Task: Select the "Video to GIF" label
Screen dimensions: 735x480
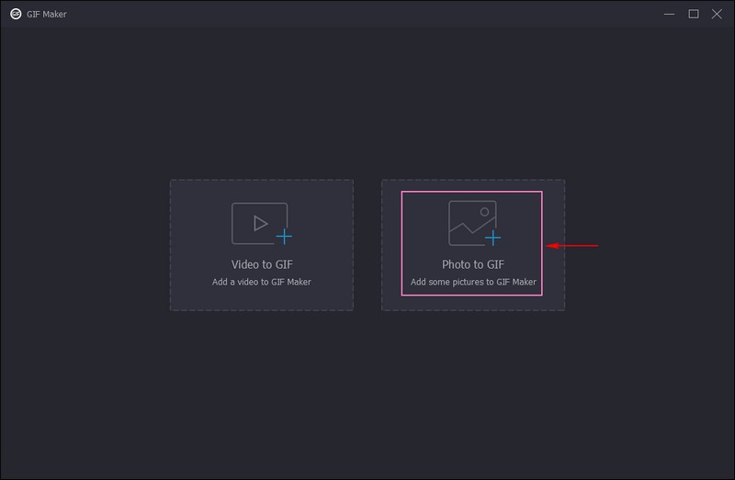Action: 262,264
